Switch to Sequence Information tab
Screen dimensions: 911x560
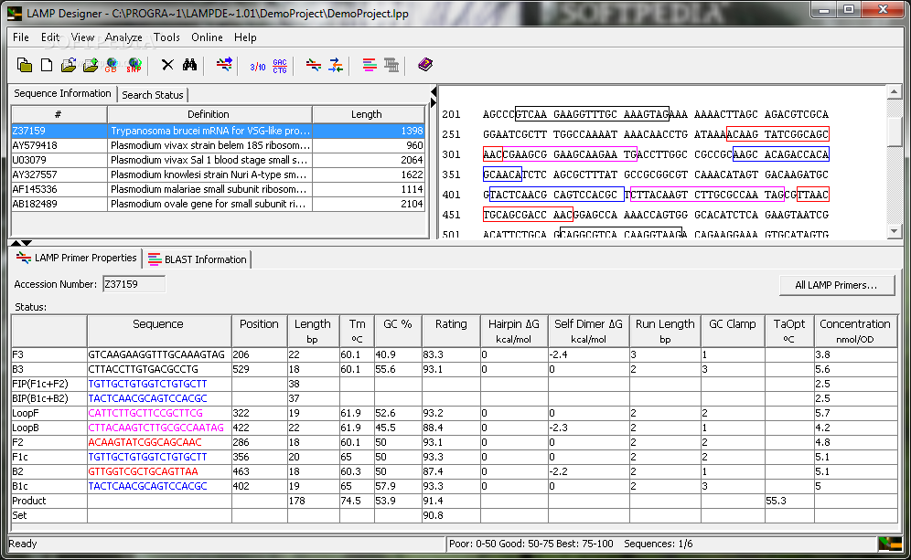tap(62, 93)
